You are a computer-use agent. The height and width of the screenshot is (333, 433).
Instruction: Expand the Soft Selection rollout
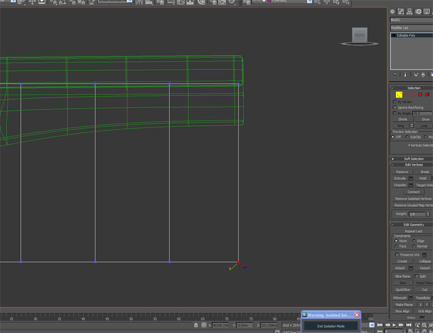click(x=413, y=159)
